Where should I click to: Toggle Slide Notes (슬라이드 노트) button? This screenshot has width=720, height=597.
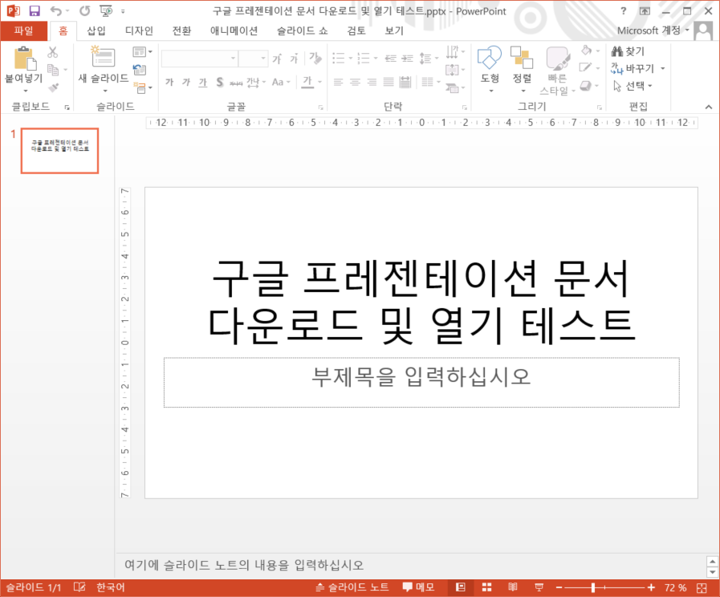point(352,587)
